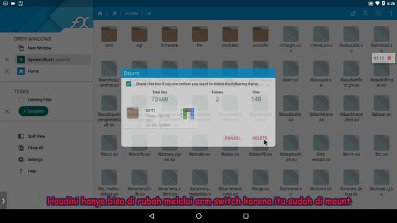The height and width of the screenshot is (223, 397).
Task: Select libbinder.so file
Action: pos(200,146)
